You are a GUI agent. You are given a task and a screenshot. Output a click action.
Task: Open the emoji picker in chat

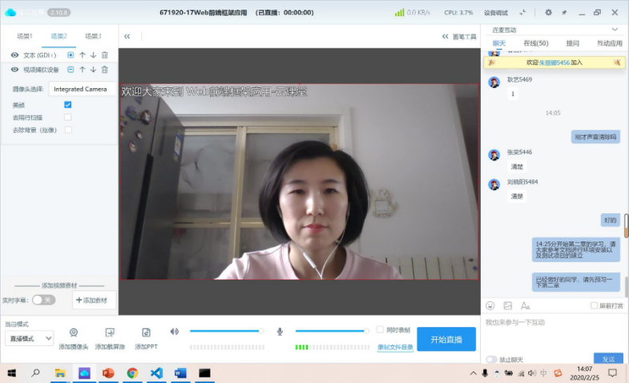[x=490, y=305]
